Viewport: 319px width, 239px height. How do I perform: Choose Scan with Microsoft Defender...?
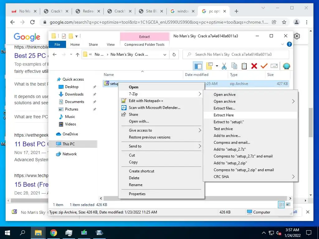[x=161, y=107]
